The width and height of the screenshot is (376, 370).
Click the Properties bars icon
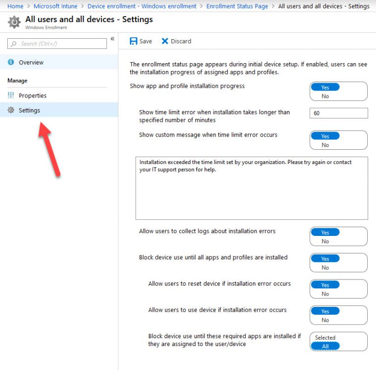[11, 95]
